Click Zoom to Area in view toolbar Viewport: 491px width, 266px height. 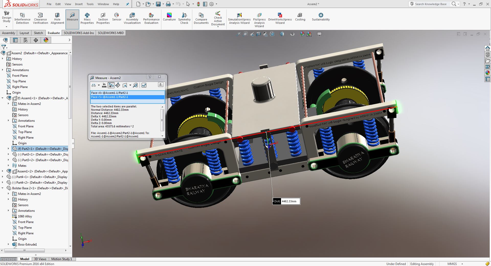(245, 34)
